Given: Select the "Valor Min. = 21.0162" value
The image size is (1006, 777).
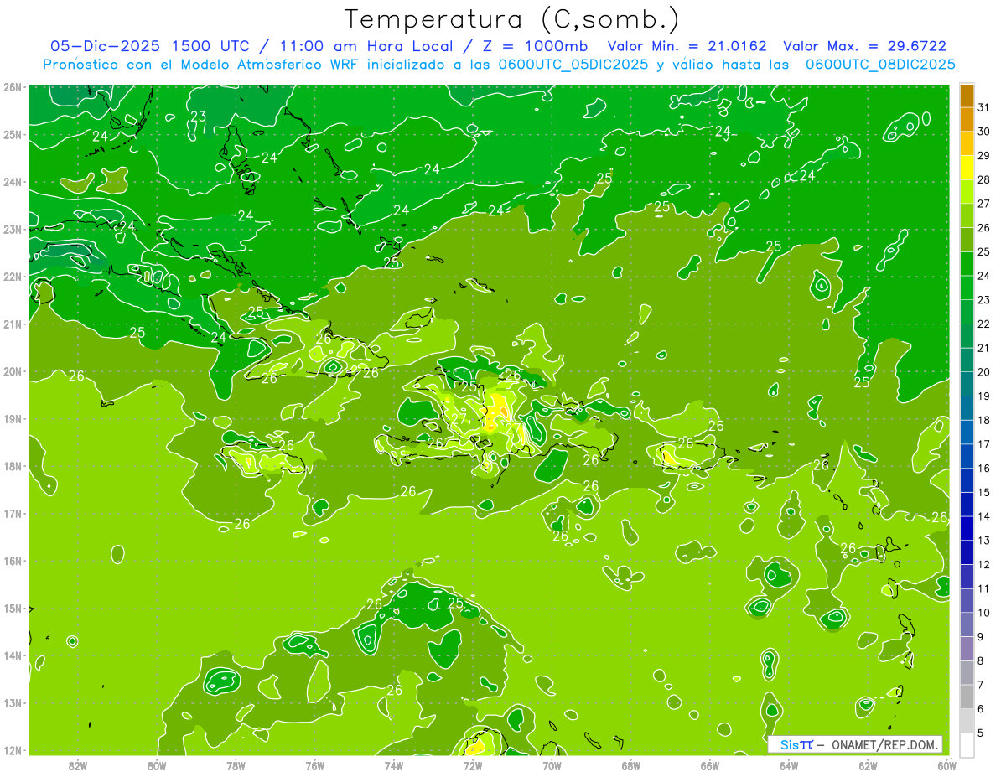Looking at the screenshot, I should coord(688,46).
